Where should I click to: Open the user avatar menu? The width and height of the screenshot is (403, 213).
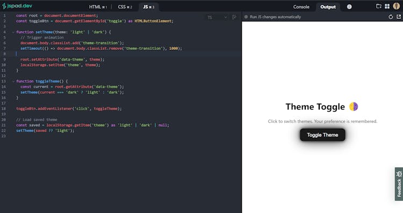[x=397, y=6]
